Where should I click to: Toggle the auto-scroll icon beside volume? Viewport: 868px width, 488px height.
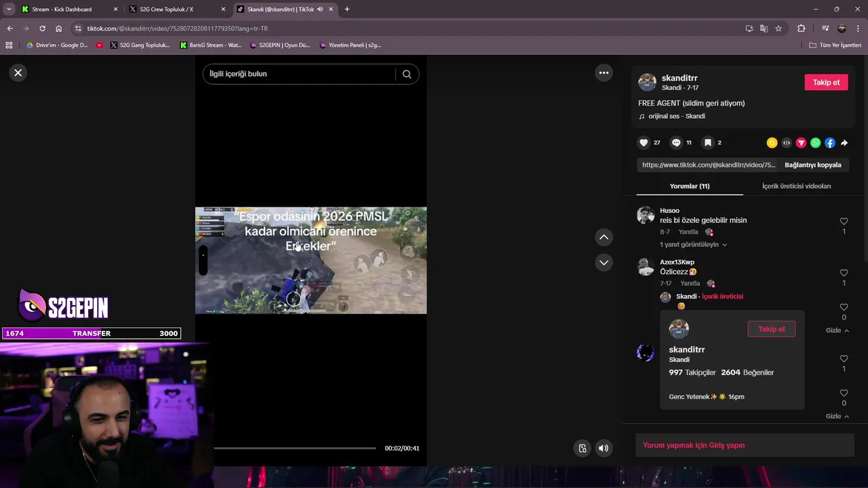(582, 448)
